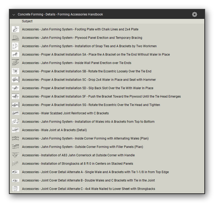
Task: Open thumbnail for Waler Scabbed Joint row
Action: click(x=15, y=113)
